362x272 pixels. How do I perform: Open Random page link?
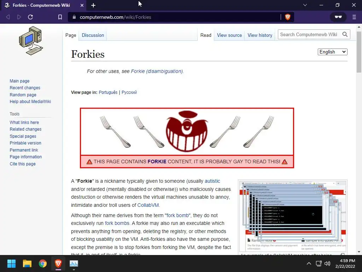(23, 95)
